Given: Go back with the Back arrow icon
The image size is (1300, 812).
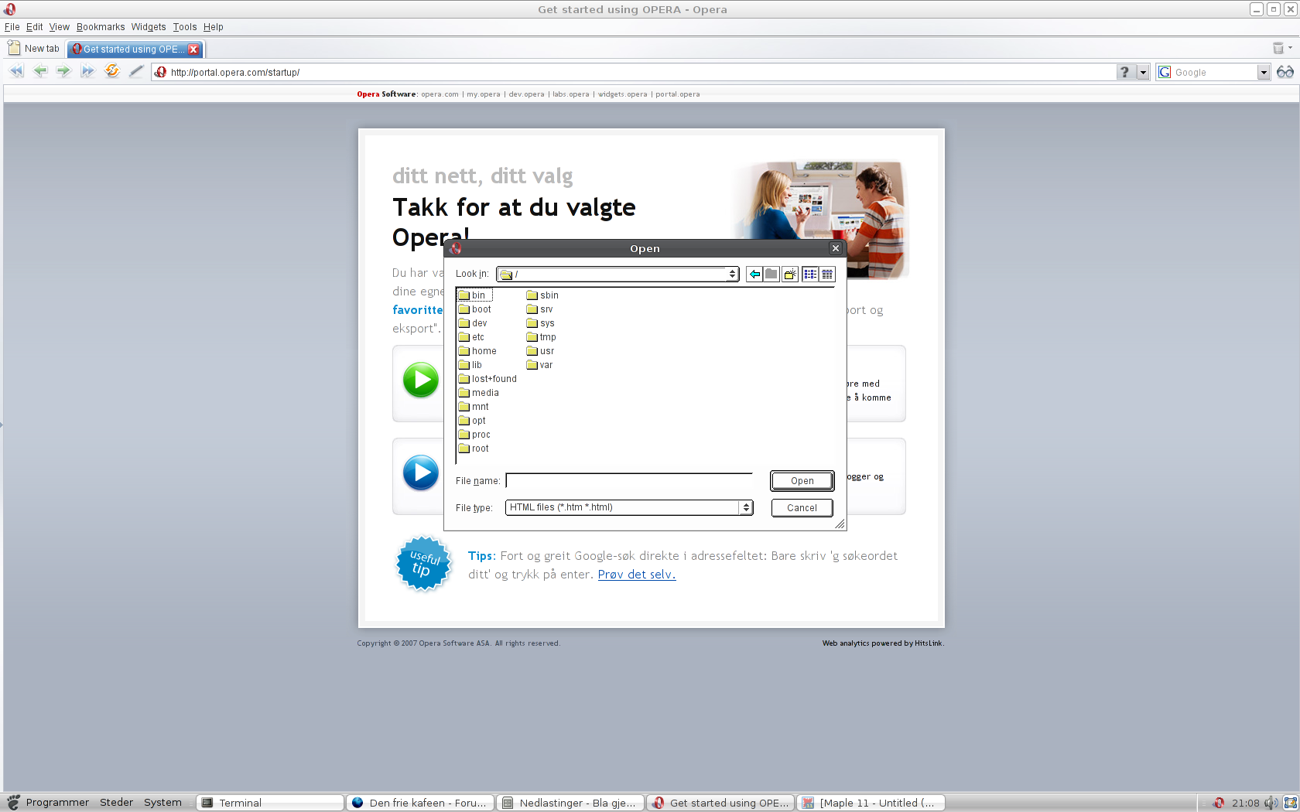Looking at the screenshot, I should (40, 71).
